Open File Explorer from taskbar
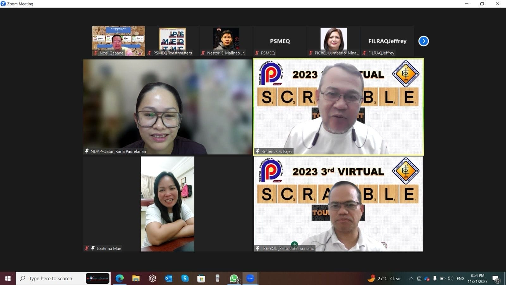This screenshot has height=285, width=506. click(x=136, y=278)
